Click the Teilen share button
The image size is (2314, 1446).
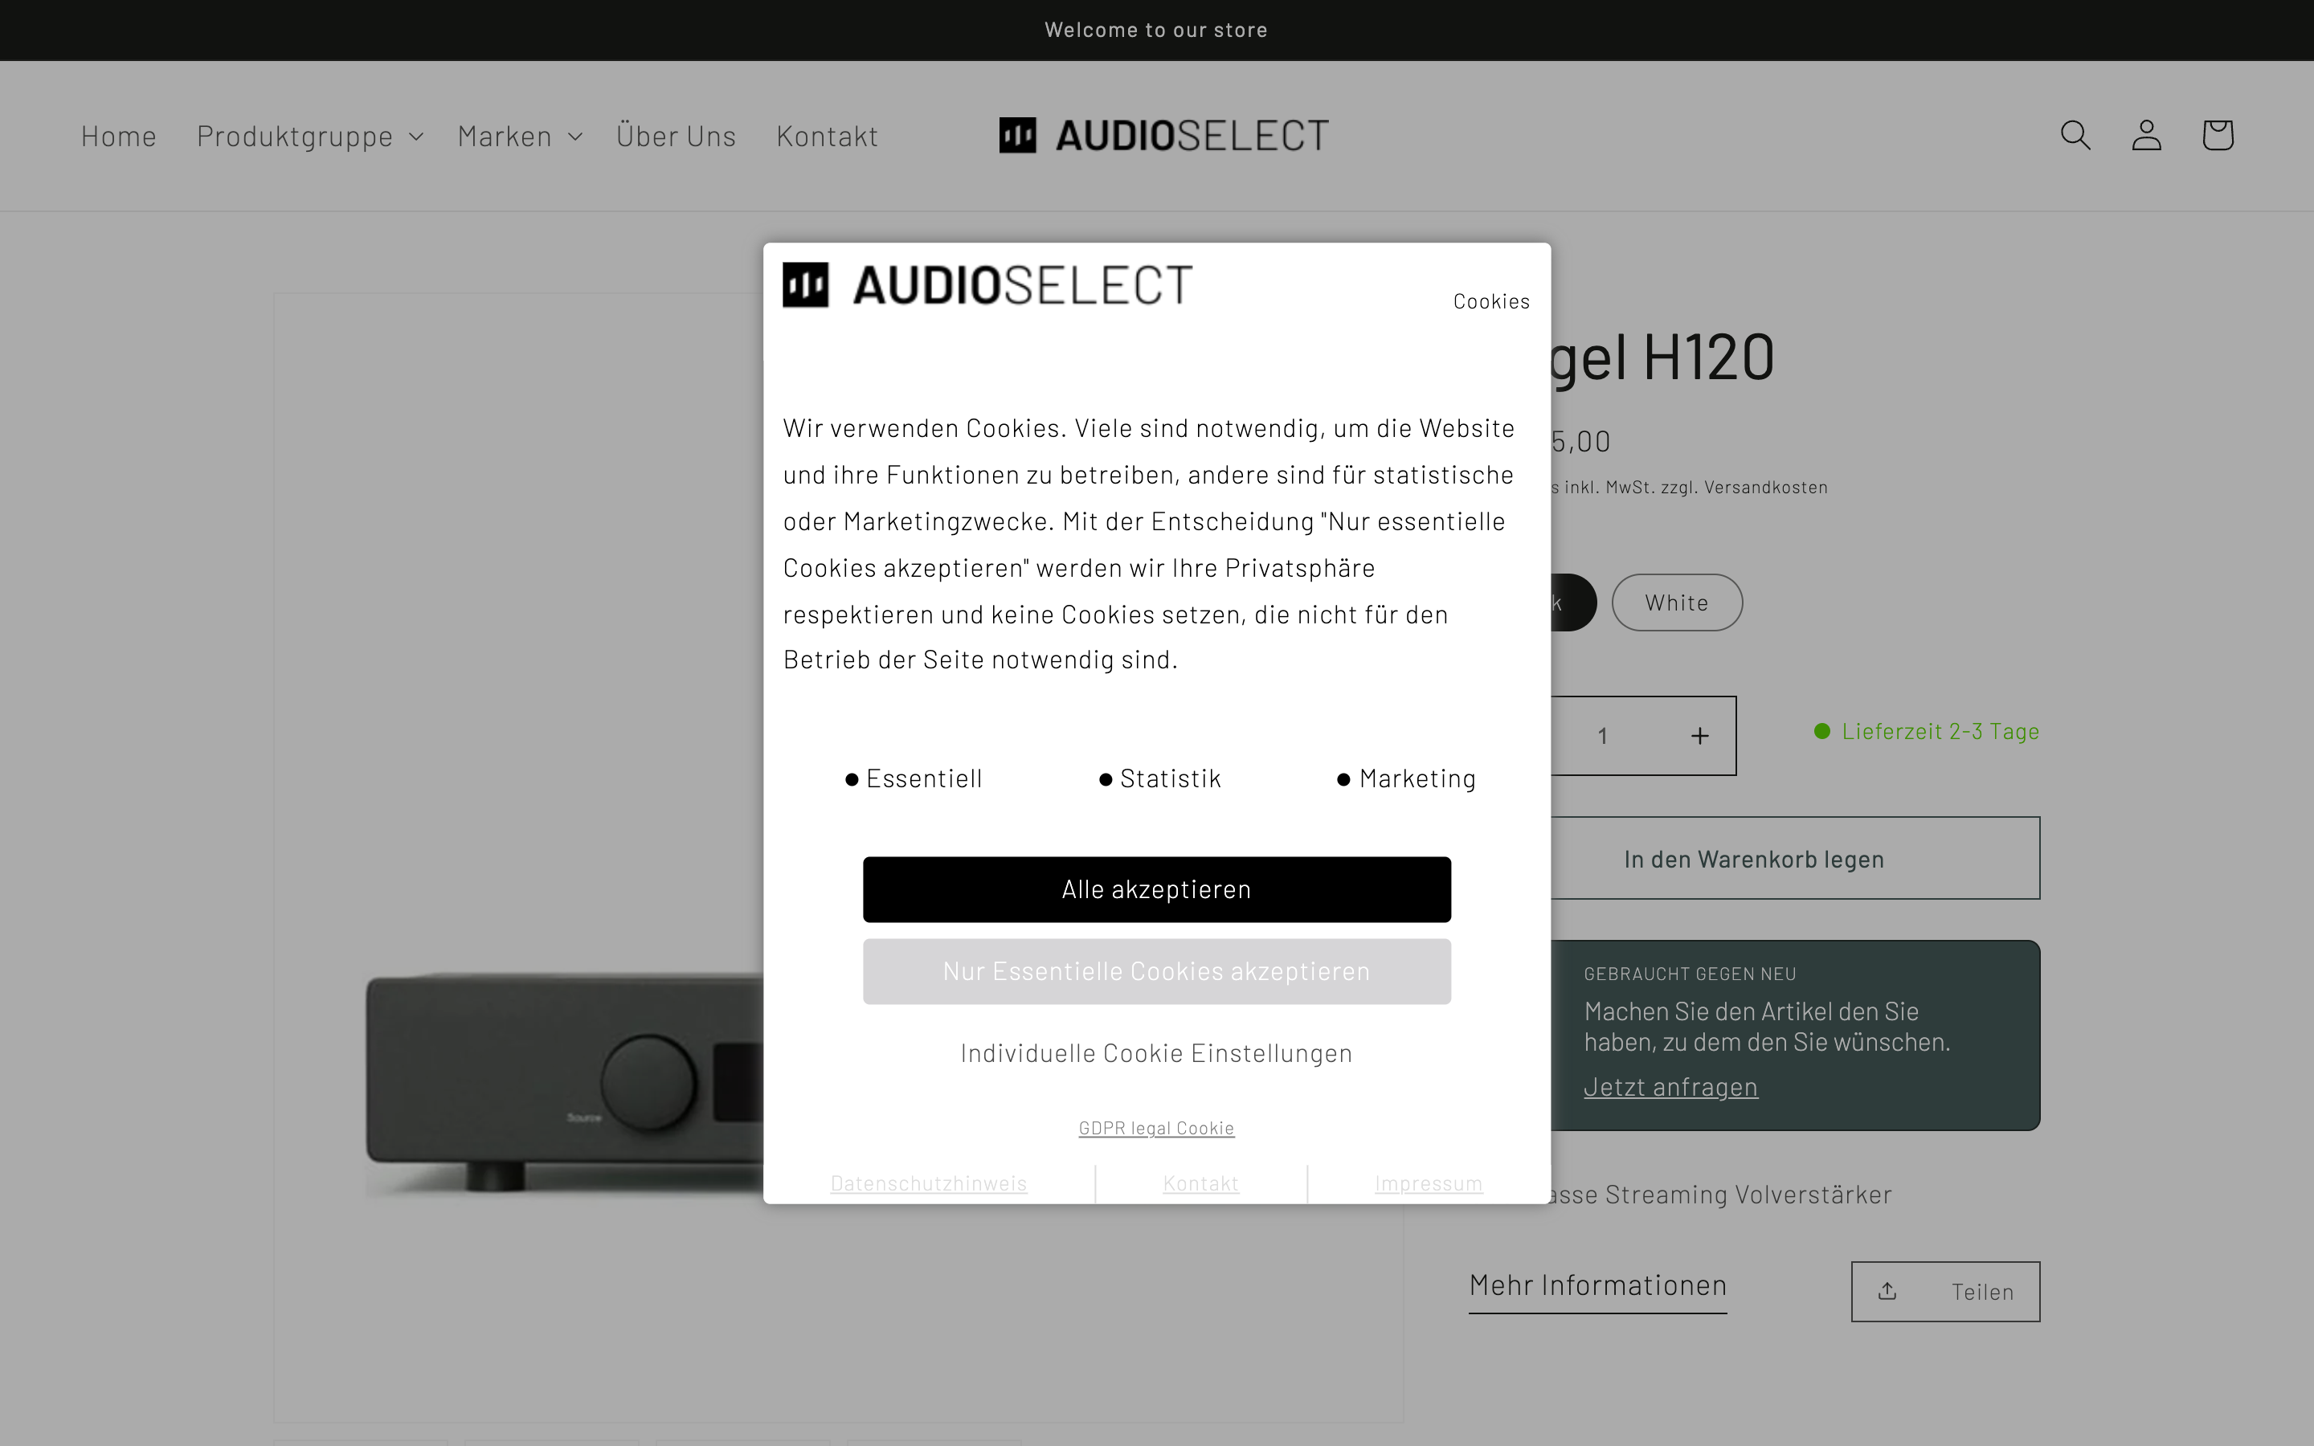click(x=1945, y=1292)
